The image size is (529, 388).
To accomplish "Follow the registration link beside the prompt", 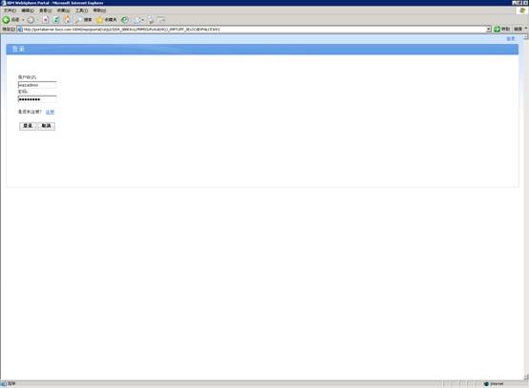I will (50, 112).
